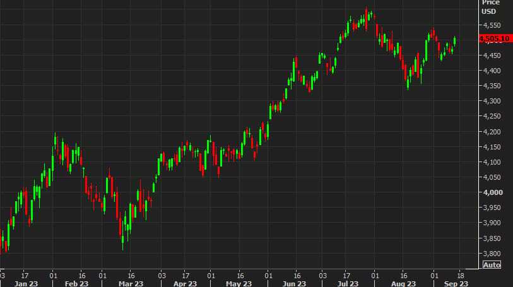Click the 3,900 price axis label

point(492,223)
